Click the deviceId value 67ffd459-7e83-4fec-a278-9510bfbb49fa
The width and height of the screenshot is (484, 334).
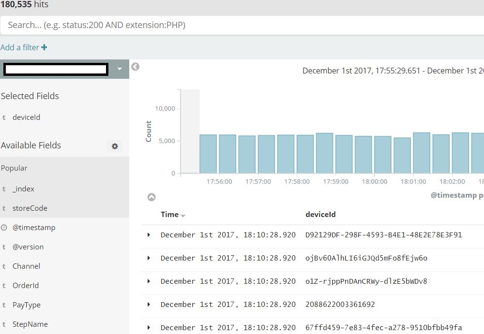[x=384, y=328]
